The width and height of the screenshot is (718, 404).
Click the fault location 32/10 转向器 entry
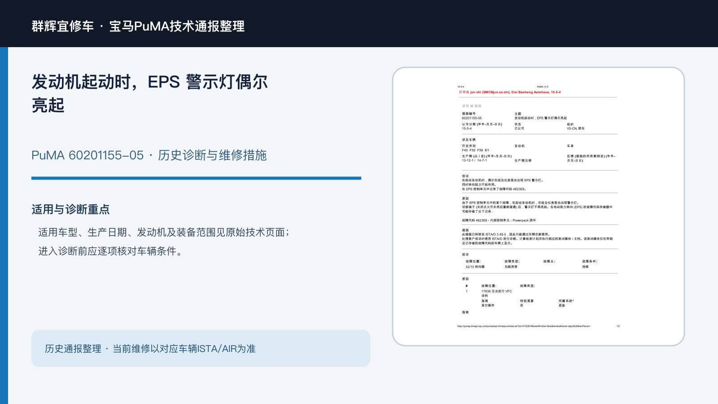(x=475, y=267)
